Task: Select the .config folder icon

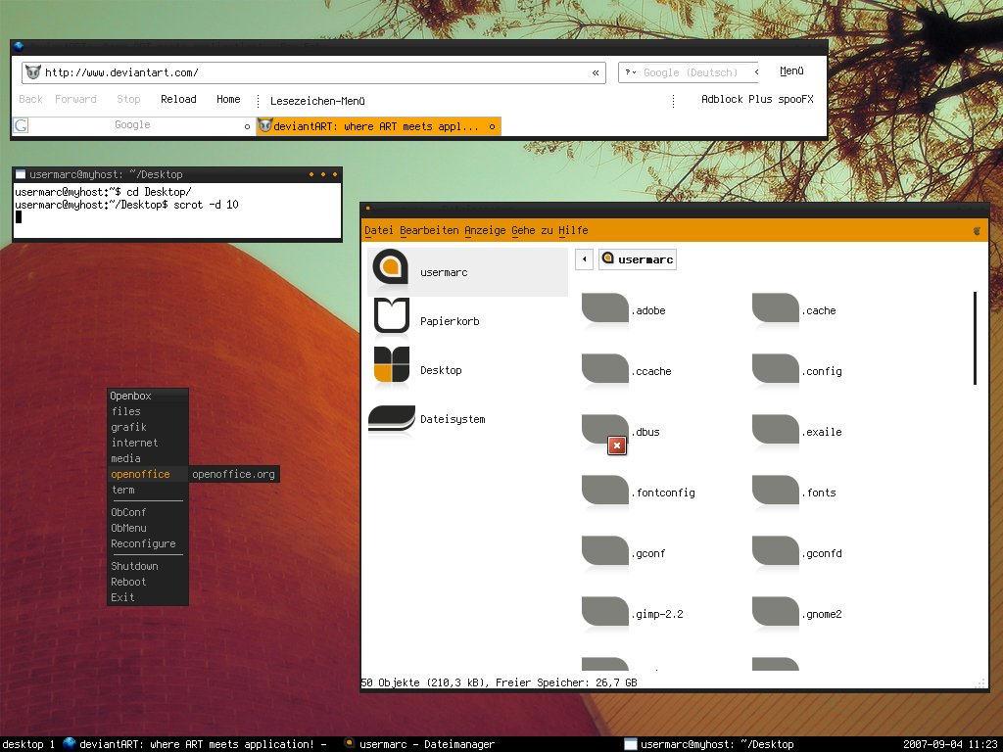Action: [x=776, y=370]
